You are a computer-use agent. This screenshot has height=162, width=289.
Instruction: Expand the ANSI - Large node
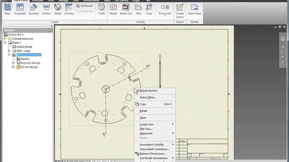tap(9, 51)
